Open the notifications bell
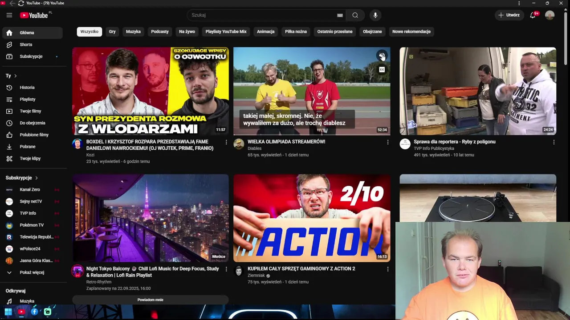Viewport: 570px width, 320px height. [533, 15]
